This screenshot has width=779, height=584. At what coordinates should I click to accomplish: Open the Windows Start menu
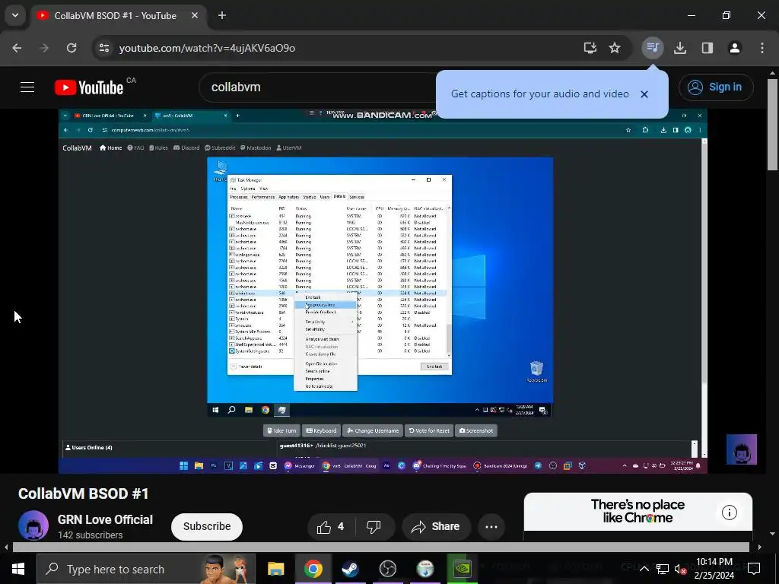(18, 569)
